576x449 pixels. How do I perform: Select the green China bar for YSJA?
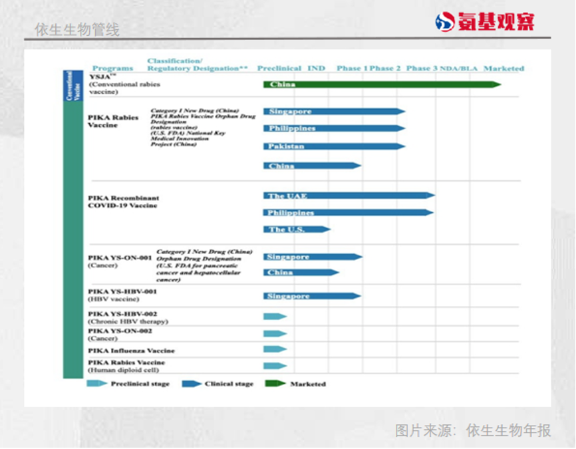point(382,84)
